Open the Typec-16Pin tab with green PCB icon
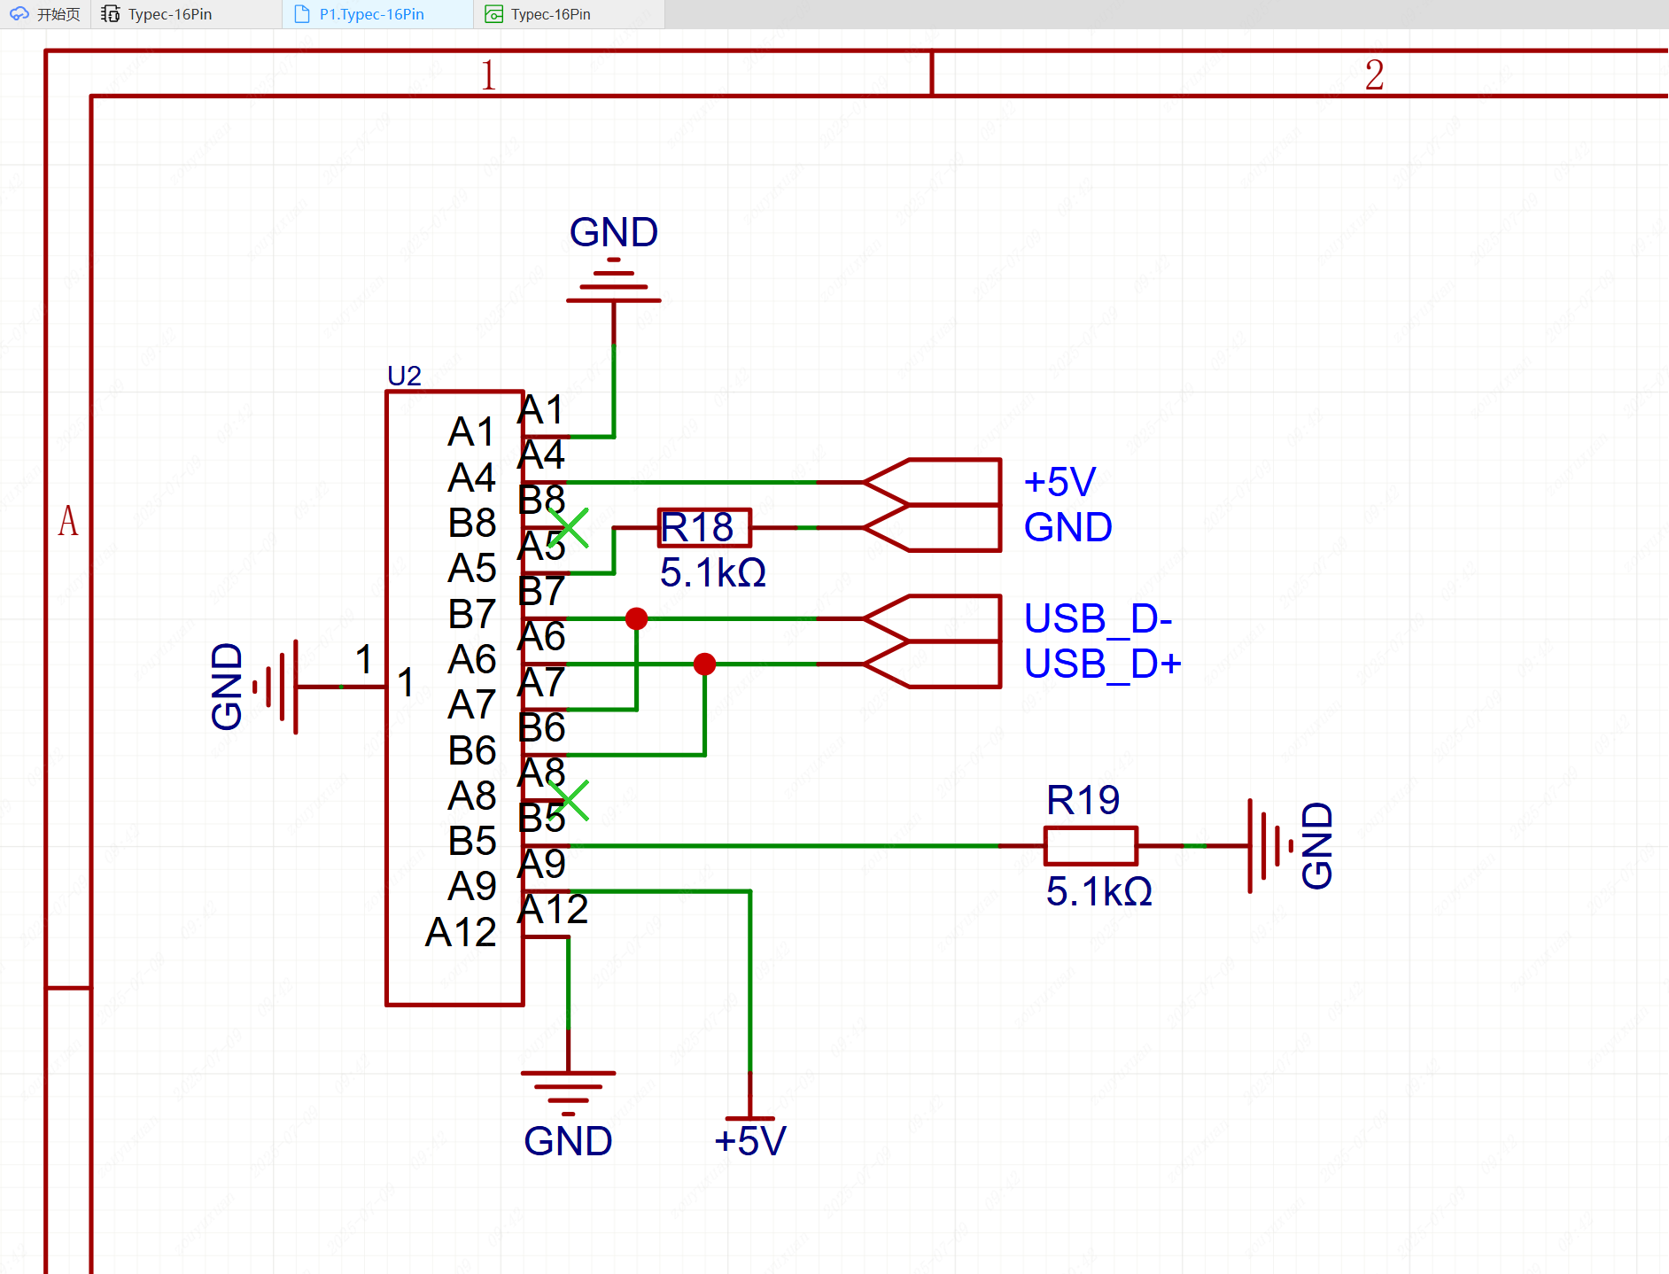1669x1274 pixels. pos(550,14)
